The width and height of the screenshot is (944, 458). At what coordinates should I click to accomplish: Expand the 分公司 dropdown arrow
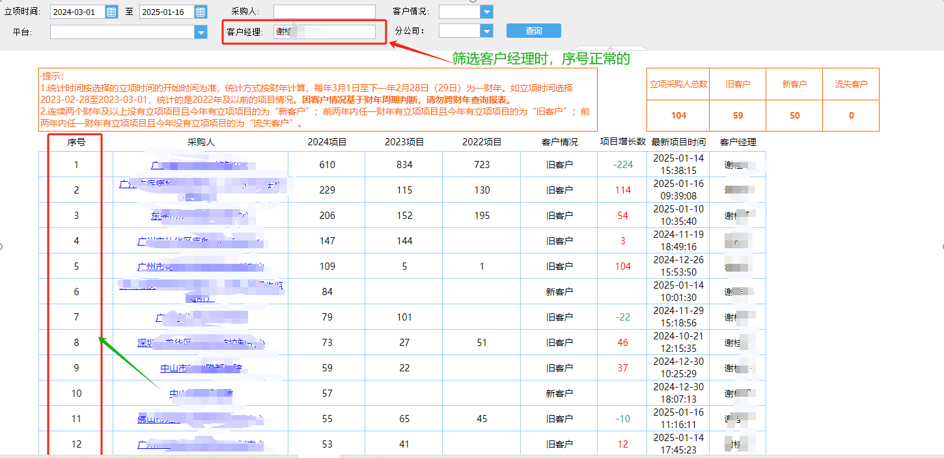pos(486,31)
